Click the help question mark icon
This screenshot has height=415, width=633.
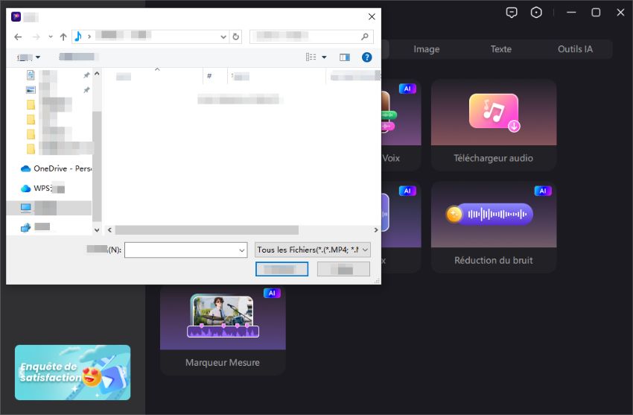pyautogui.click(x=366, y=57)
